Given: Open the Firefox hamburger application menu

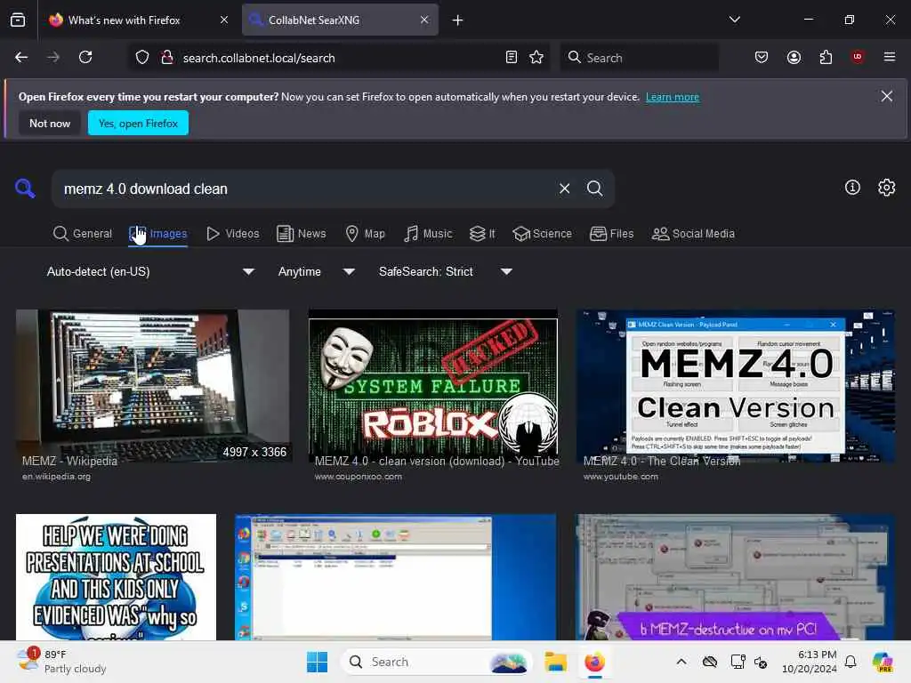Looking at the screenshot, I should [x=890, y=57].
